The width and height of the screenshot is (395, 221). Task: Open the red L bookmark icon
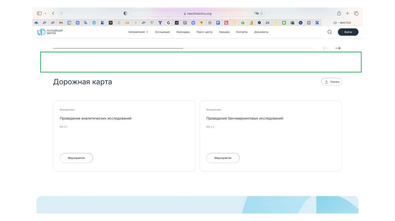(226, 23)
